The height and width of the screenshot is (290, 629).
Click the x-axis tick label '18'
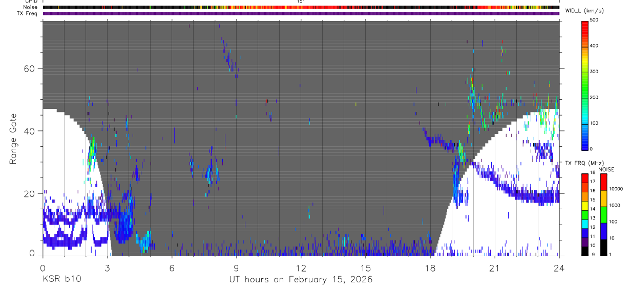coord(430,267)
